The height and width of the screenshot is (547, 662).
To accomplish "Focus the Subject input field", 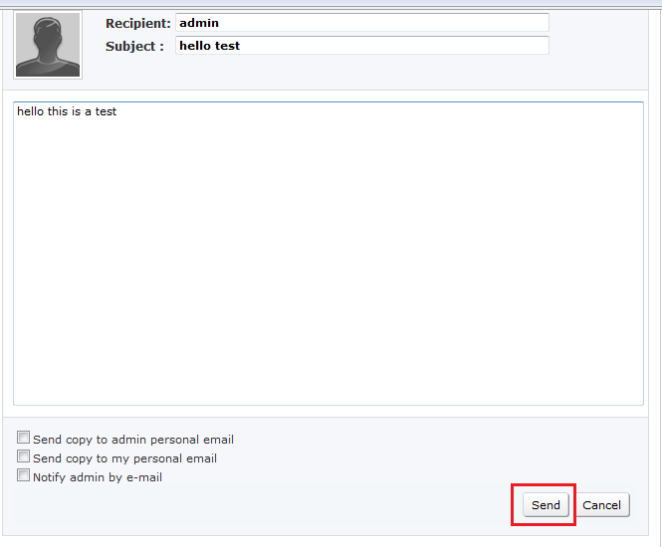I will pyautogui.click(x=362, y=45).
